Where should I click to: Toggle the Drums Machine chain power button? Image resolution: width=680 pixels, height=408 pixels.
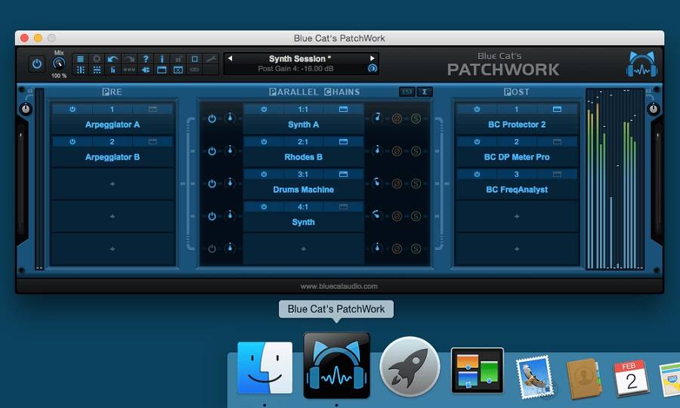[x=212, y=184]
